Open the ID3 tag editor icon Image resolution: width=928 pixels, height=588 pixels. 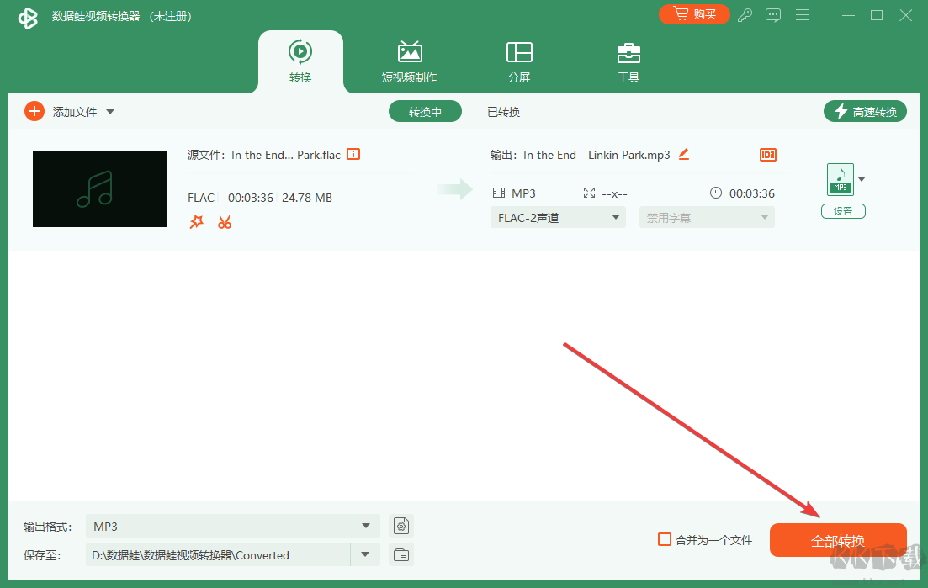(766, 155)
